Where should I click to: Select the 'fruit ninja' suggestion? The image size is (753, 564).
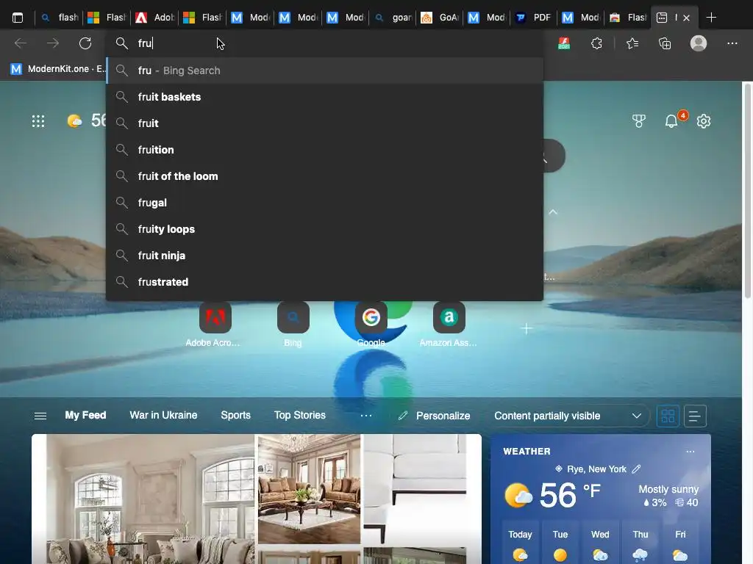tap(324, 255)
